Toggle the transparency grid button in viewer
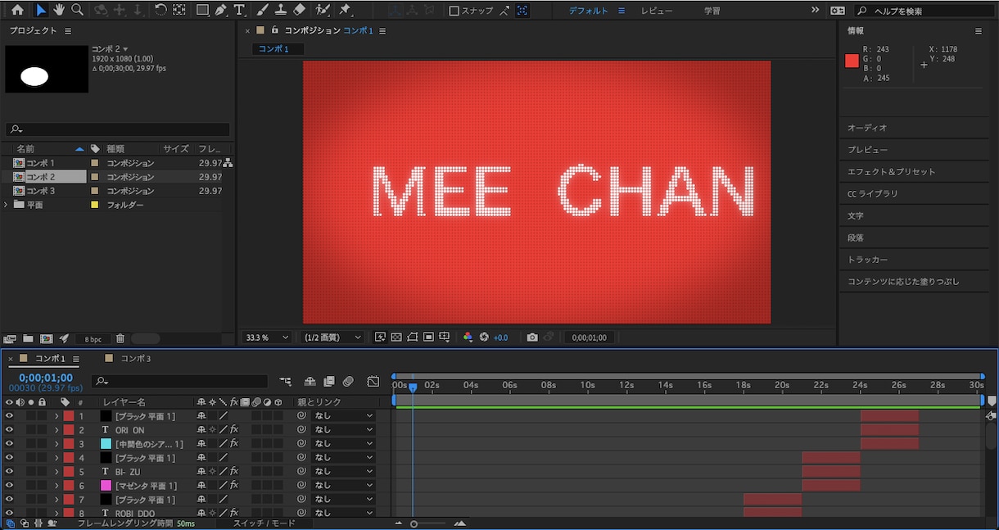Screen dimensions: 999x530 click(396, 337)
